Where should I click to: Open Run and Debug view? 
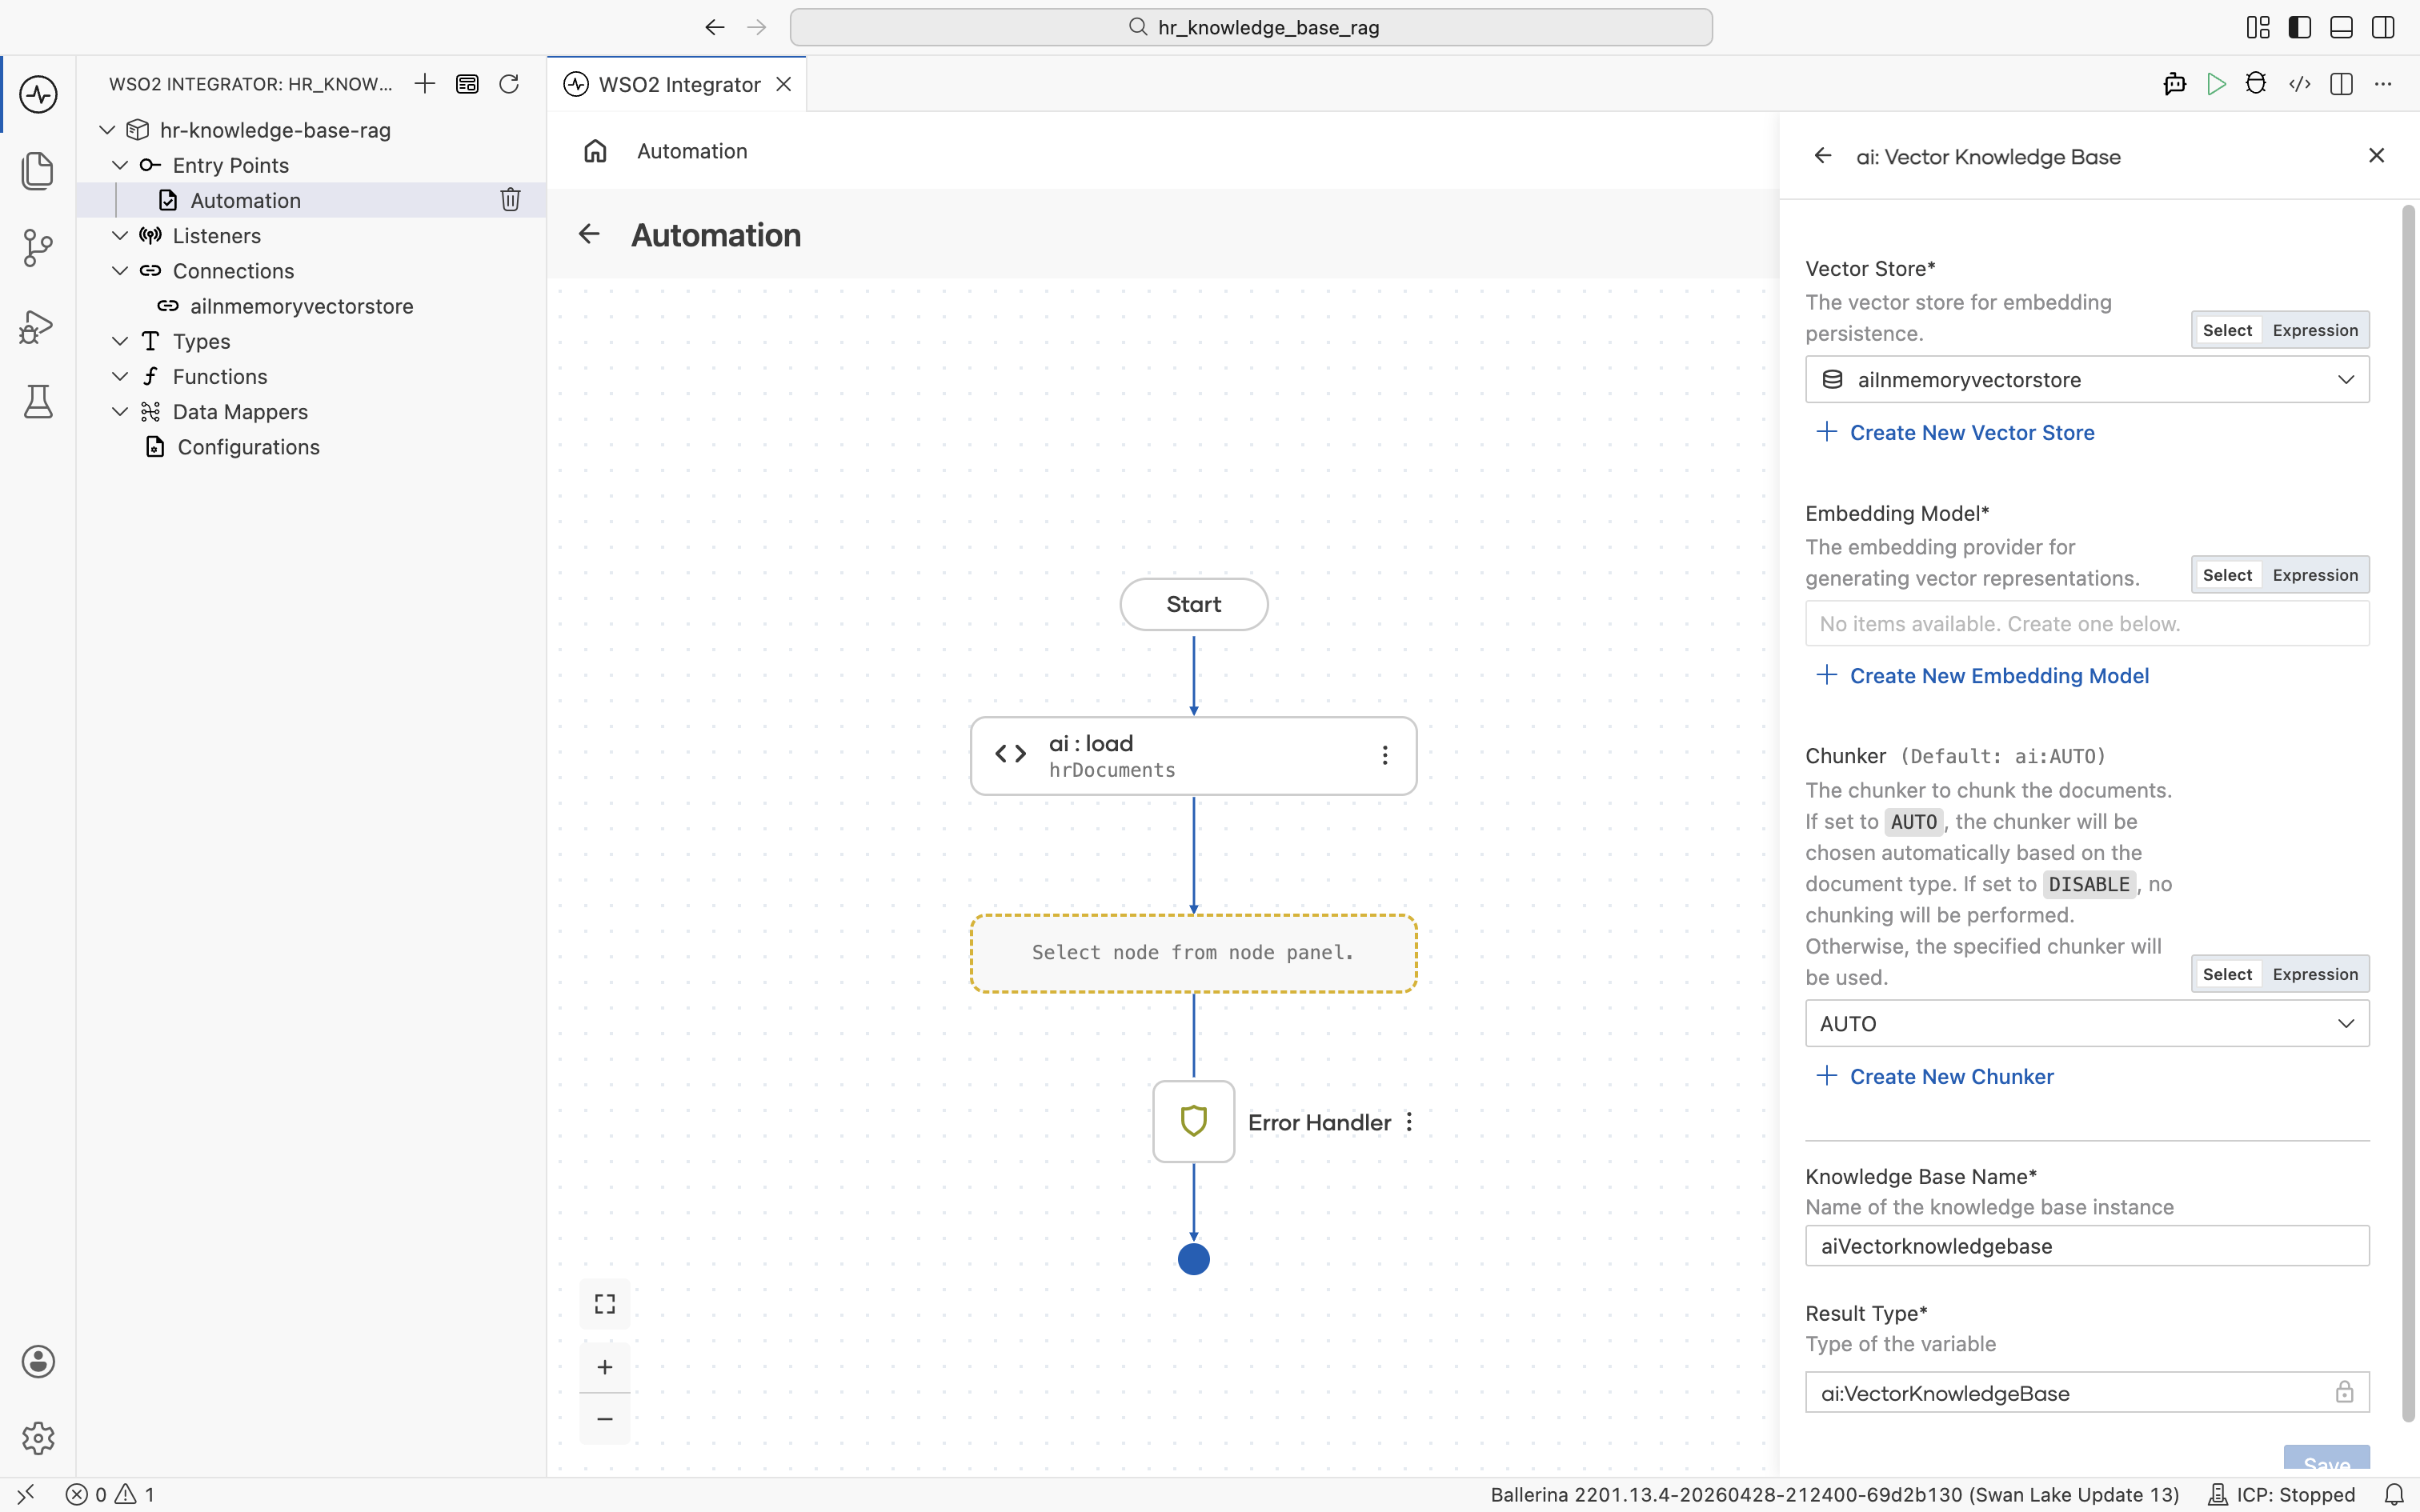[38, 326]
